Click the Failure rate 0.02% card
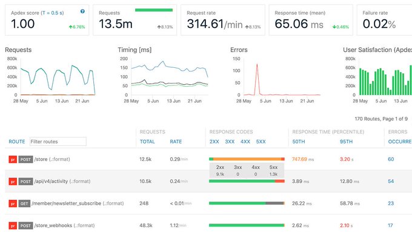 [384, 20]
